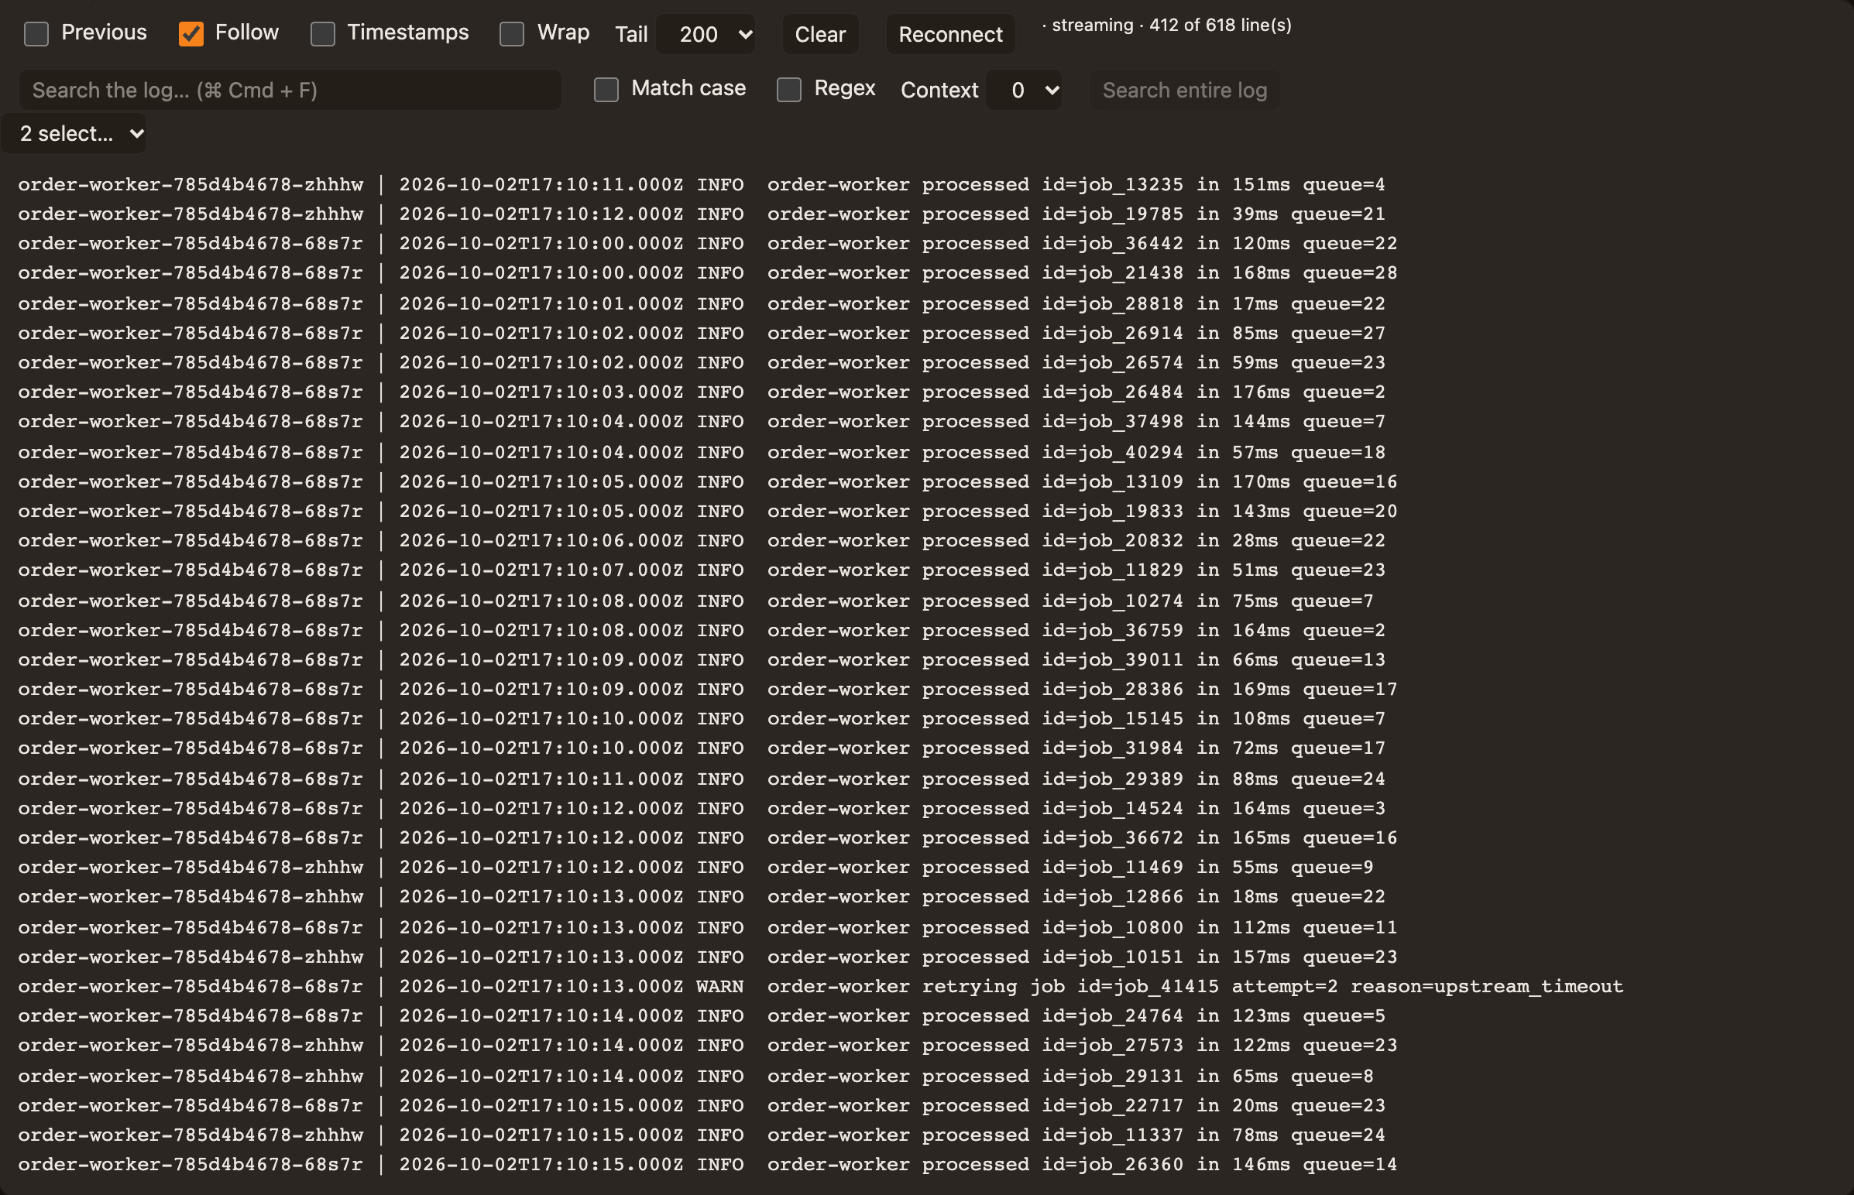This screenshot has height=1195, width=1854.
Task: Click log line with id=job_36672
Action: 707,838
